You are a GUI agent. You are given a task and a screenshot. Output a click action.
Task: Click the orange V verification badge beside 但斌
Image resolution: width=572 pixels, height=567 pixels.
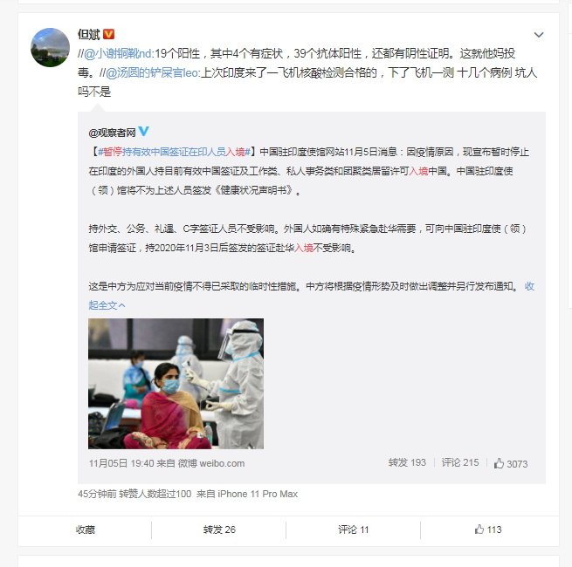click(108, 34)
